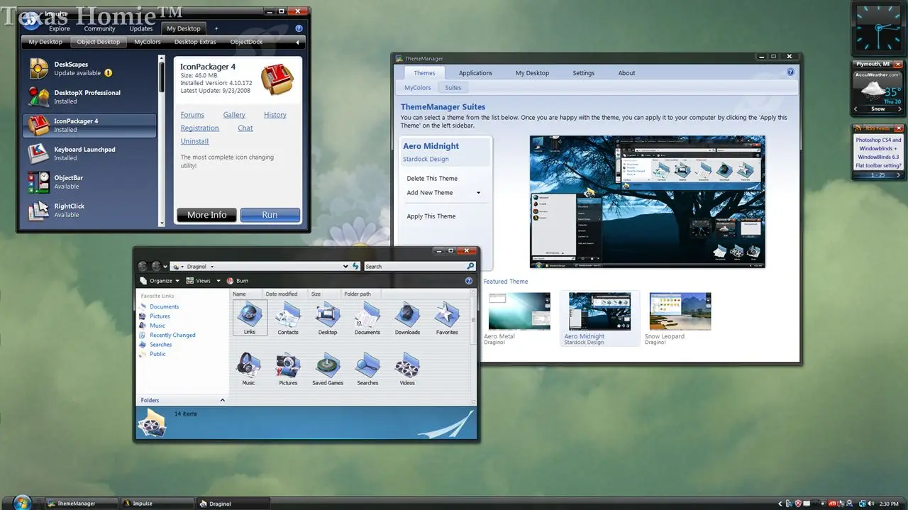This screenshot has width=908, height=510.
Task: Select Snow Leopard featured theme thumbnail
Action: (x=680, y=311)
